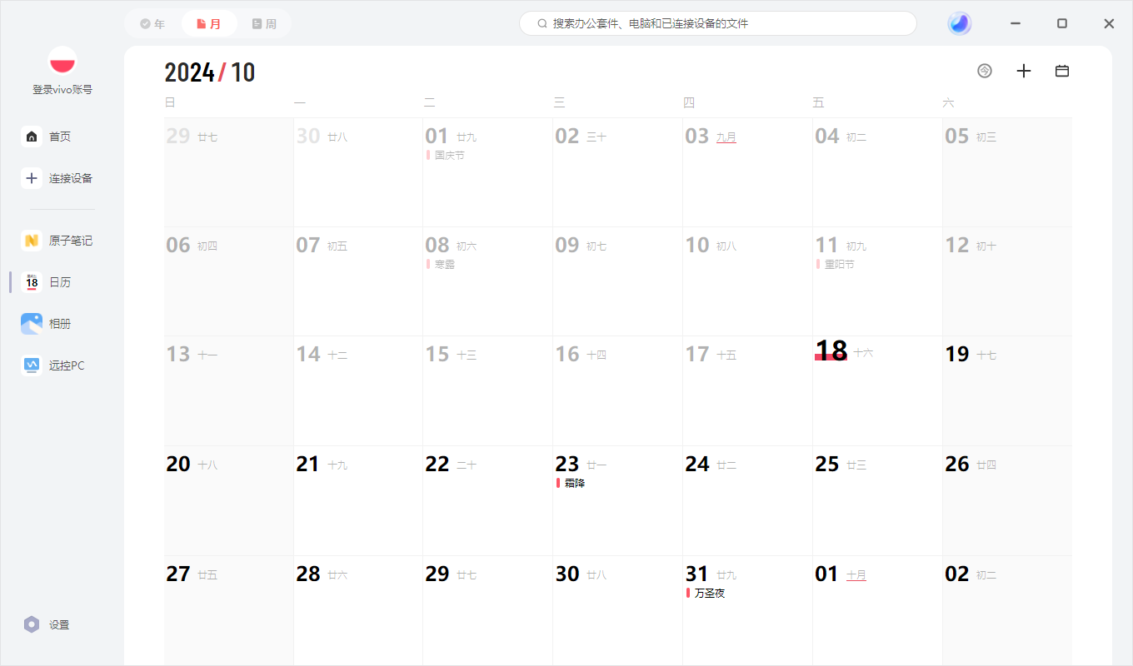Image resolution: width=1133 pixels, height=666 pixels.
Task: Select November 02 in last row
Action: point(1007,610)
